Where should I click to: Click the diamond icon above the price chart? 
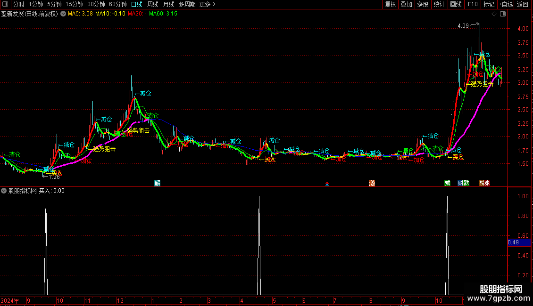pyautogui.click(x=494, y=14)
